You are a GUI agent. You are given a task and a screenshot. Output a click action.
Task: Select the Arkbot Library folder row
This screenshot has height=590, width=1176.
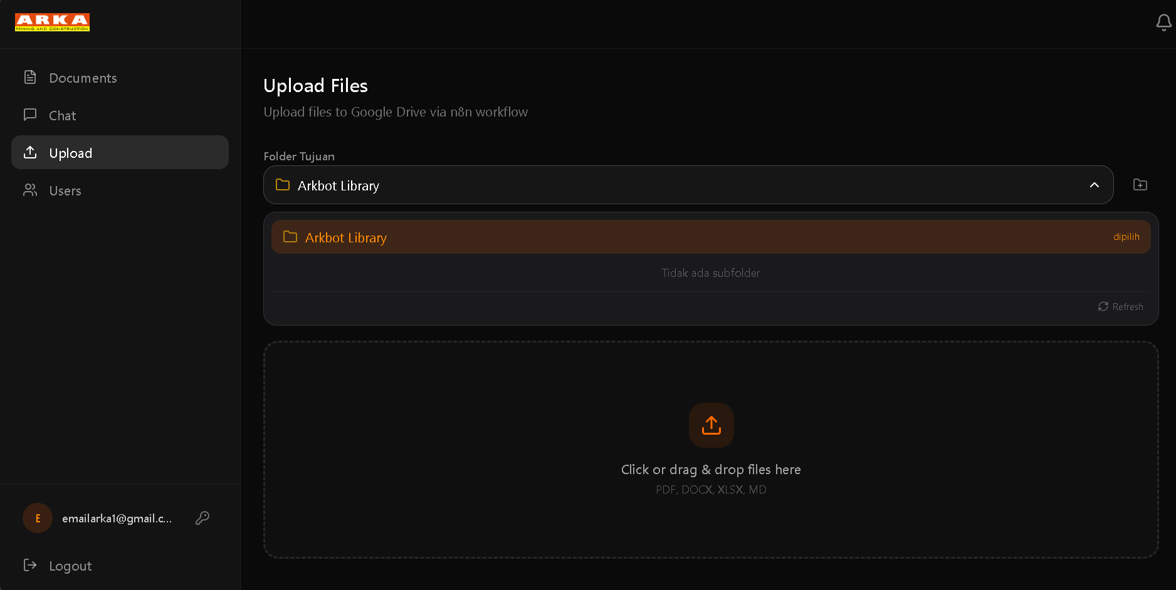[711, 237]
